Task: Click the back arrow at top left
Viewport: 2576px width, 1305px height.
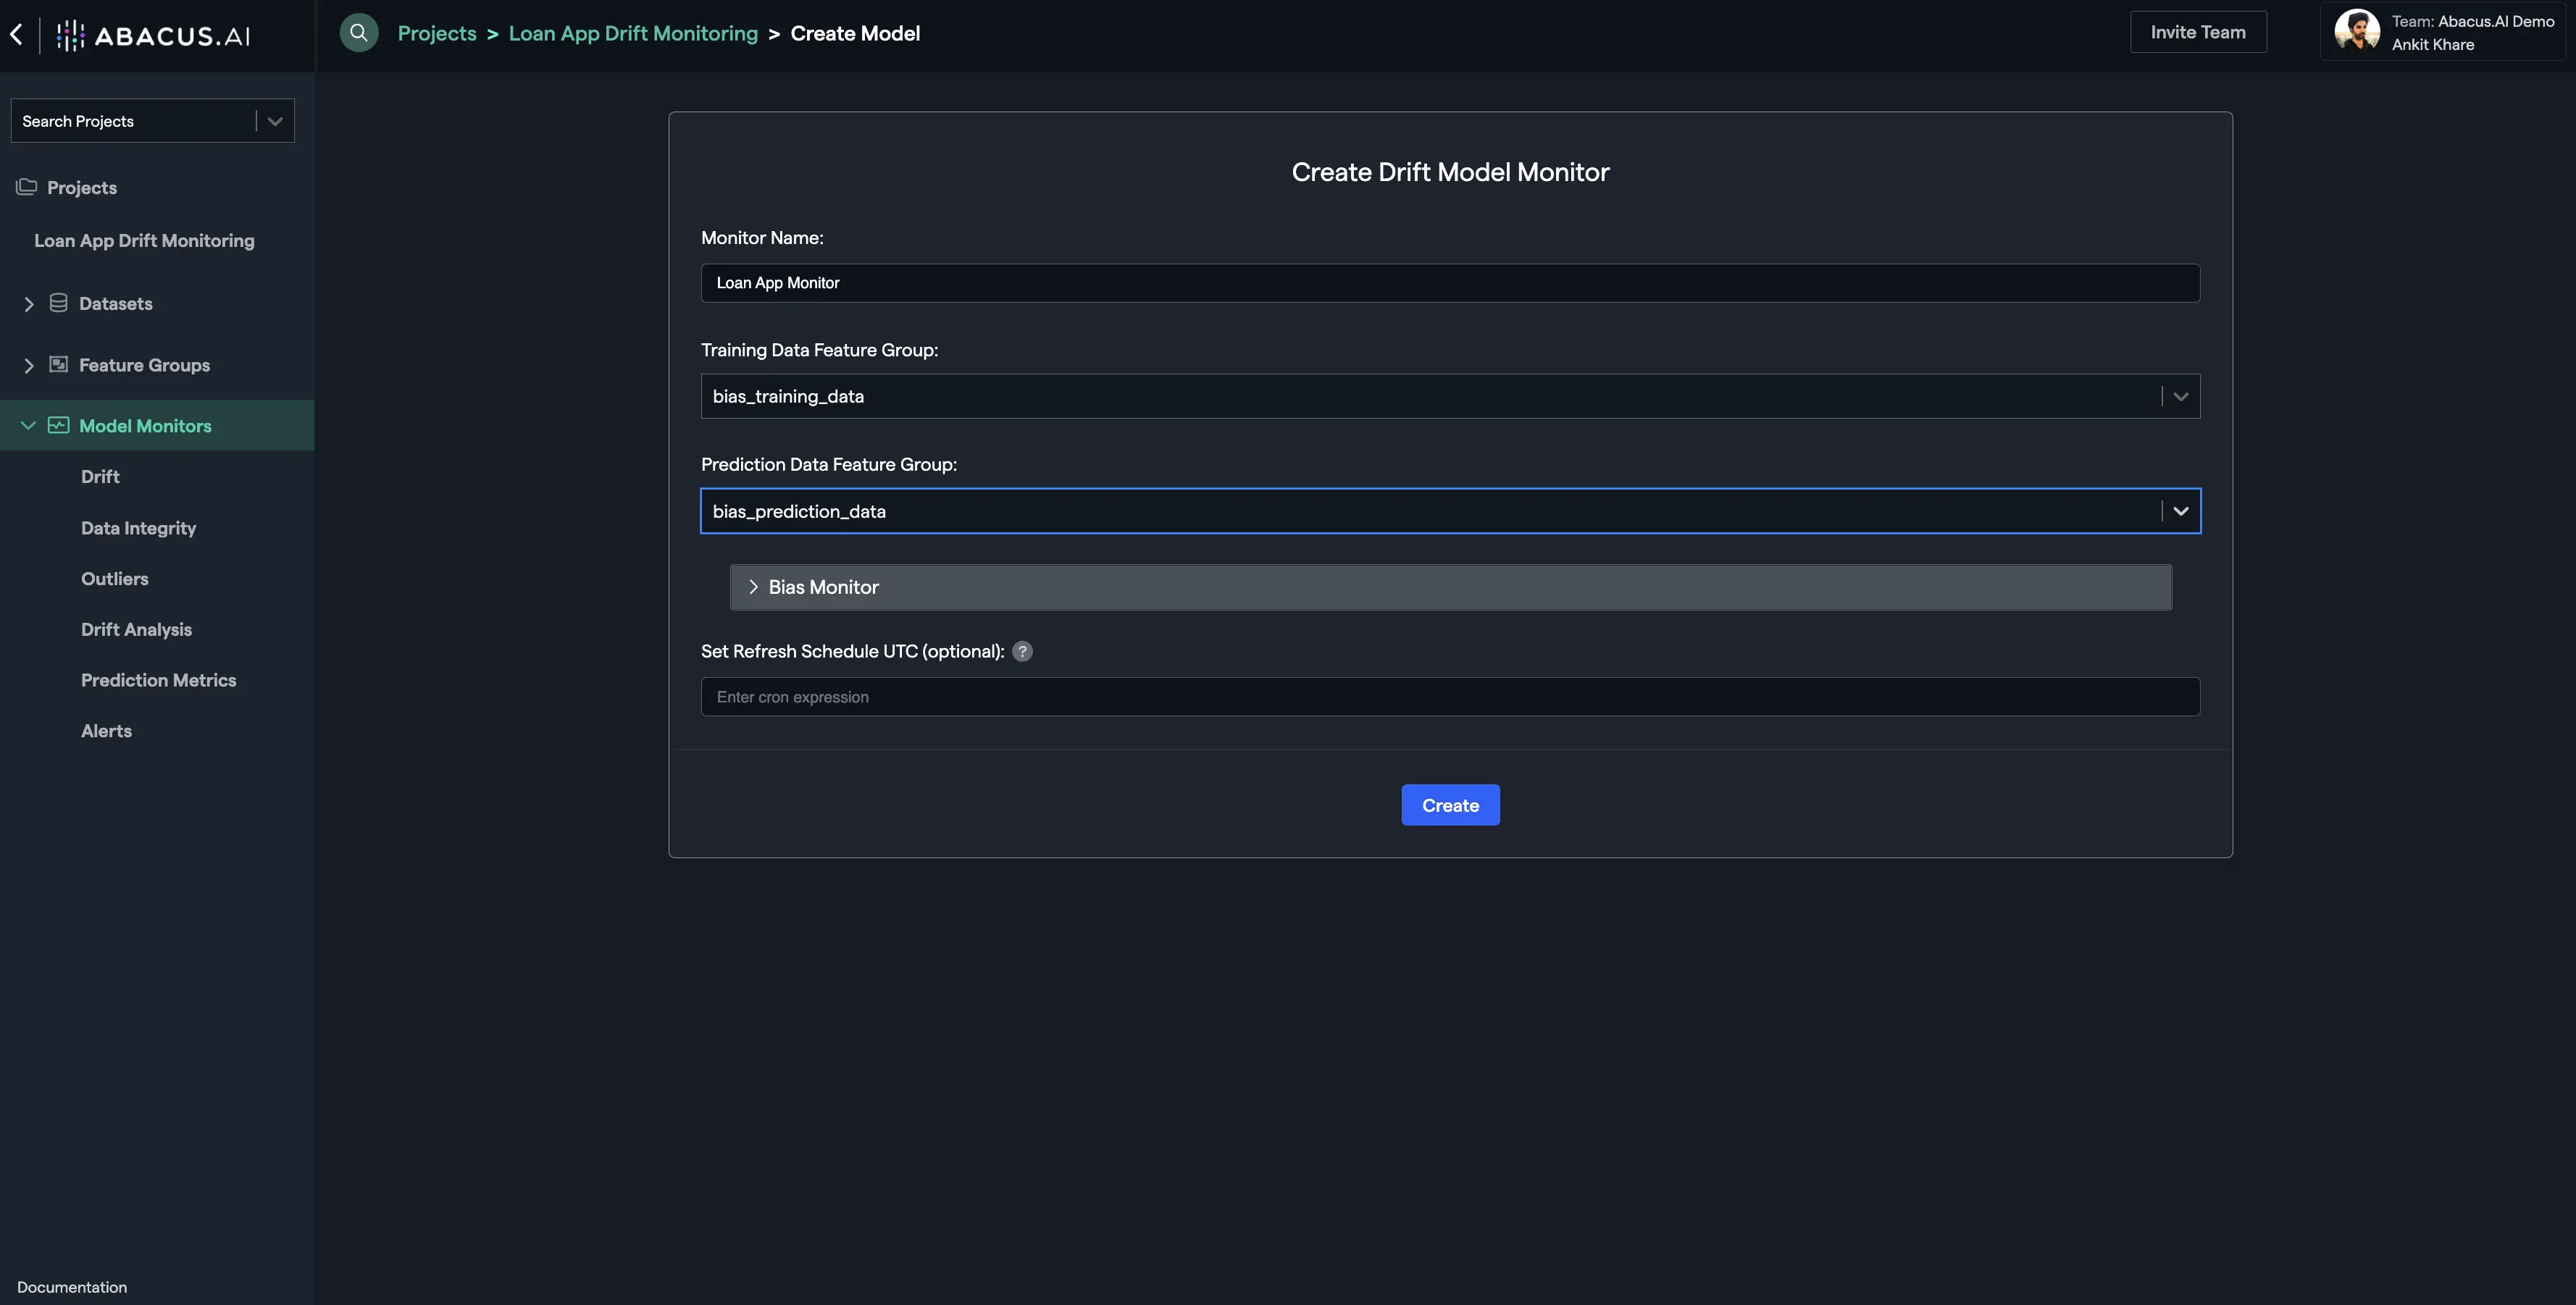Action: pos(16,34)
